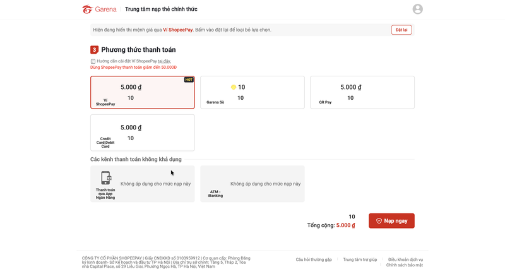Click the 5.000 đ price on QR Pay card
The height and width of the screenshot is (274, 505).
pos(351,87)
